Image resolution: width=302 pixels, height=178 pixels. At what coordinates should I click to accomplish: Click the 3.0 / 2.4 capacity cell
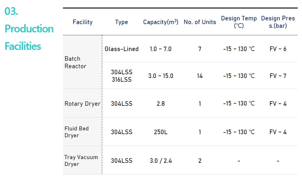(161, 161)
